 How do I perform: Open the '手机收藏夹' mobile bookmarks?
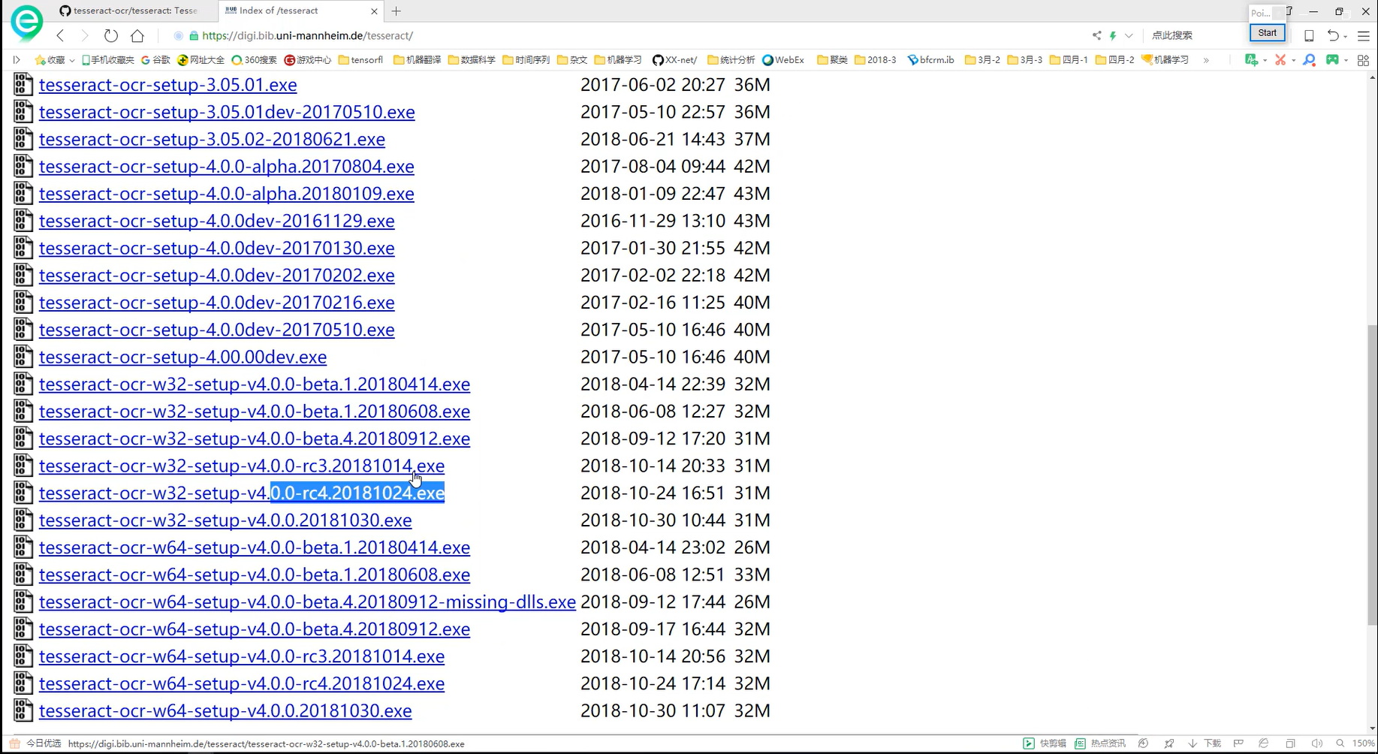[107, 59]
